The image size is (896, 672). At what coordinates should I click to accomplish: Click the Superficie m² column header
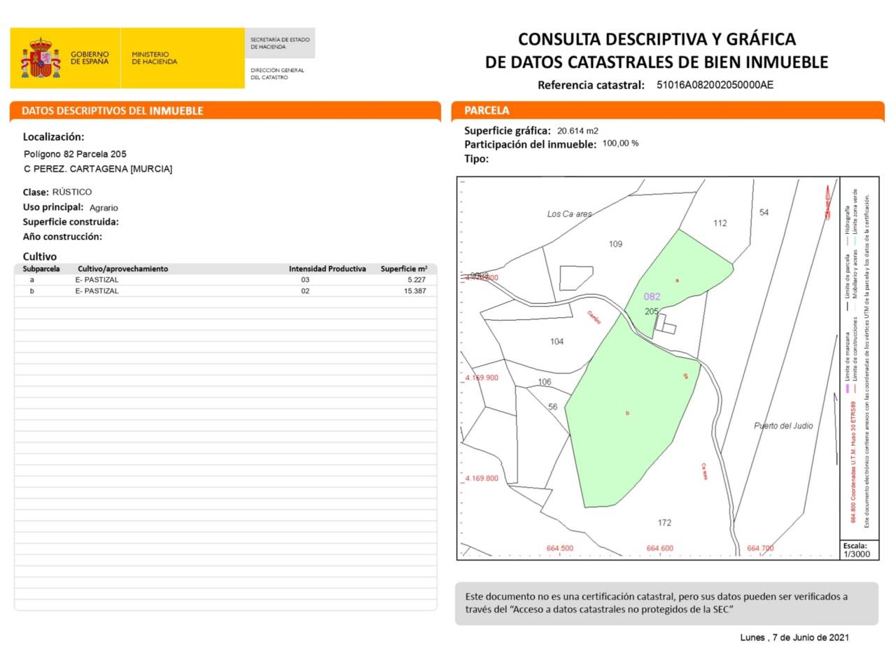(x=404, y=269)
